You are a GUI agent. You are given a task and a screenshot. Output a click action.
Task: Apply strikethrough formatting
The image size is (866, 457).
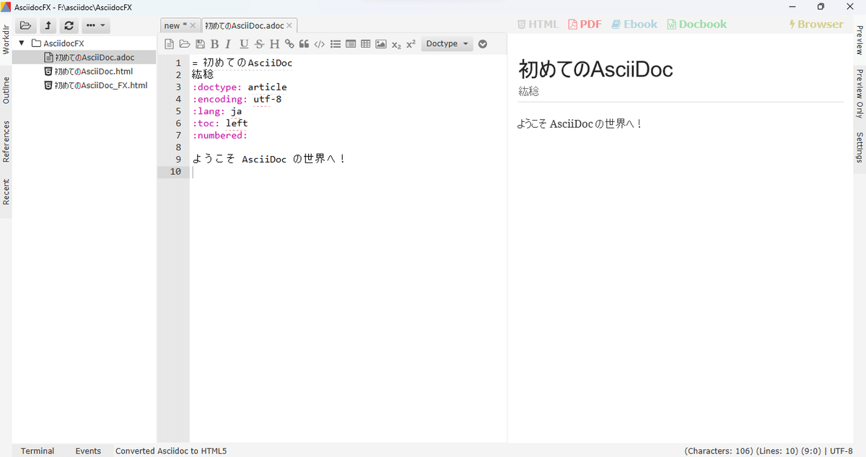[x=258, y=43]
